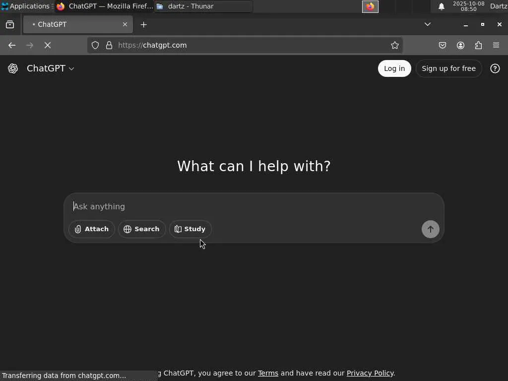The image size is (508, 381).
Task: Open the Dartz user menu
Action: (x=499, y=6)
